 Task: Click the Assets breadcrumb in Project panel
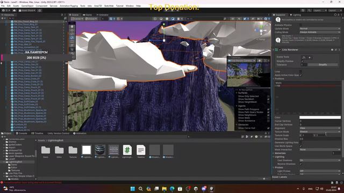pos(41,140)
